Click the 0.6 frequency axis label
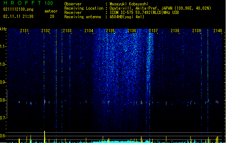 (3, 136)
